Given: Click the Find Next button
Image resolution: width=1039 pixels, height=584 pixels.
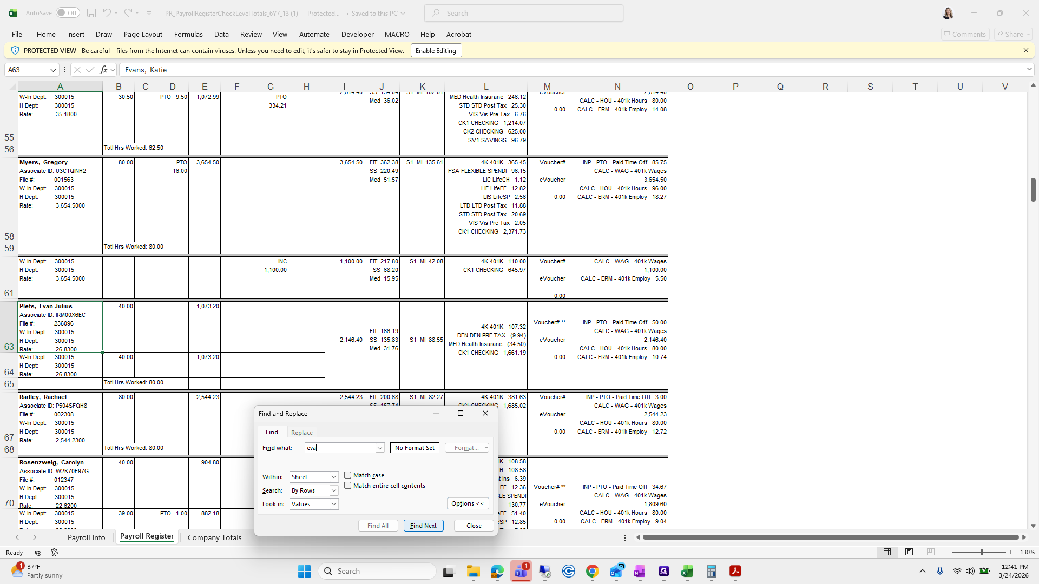Looking at the screenshot, I should tap(423, 526).
